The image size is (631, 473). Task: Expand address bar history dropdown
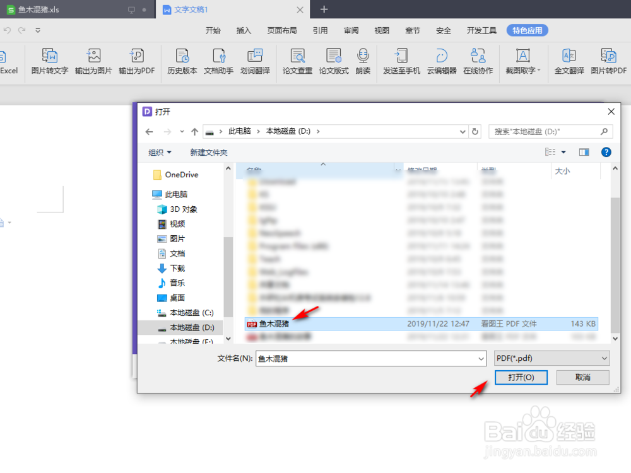pos(463,132)
